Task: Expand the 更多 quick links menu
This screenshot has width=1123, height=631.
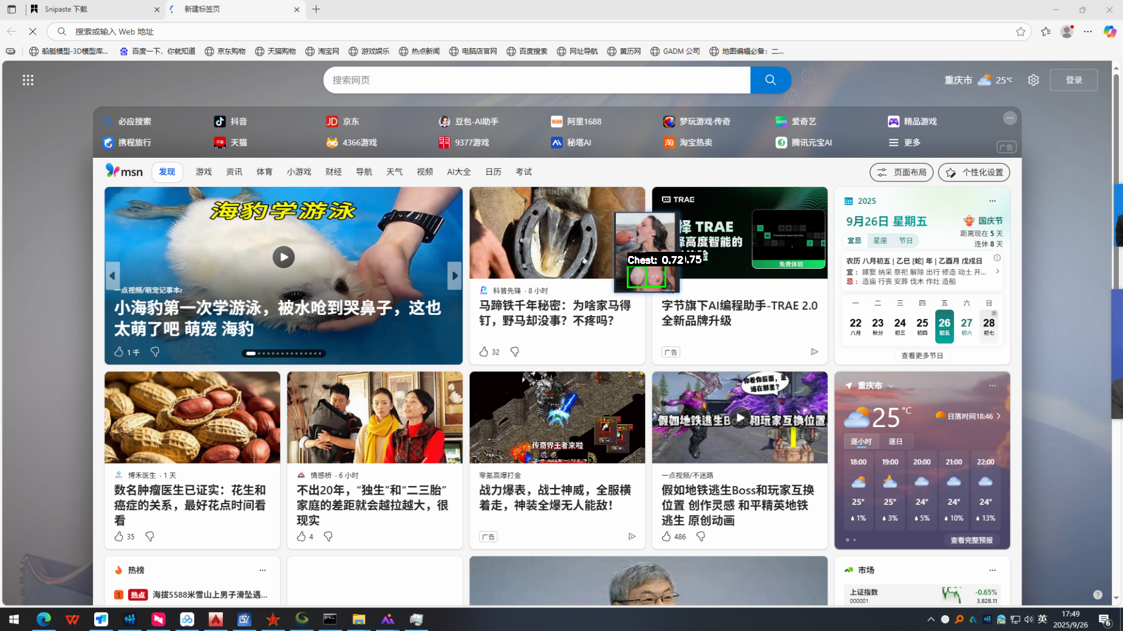Action: pyautogui.click(x=904, y=143)
